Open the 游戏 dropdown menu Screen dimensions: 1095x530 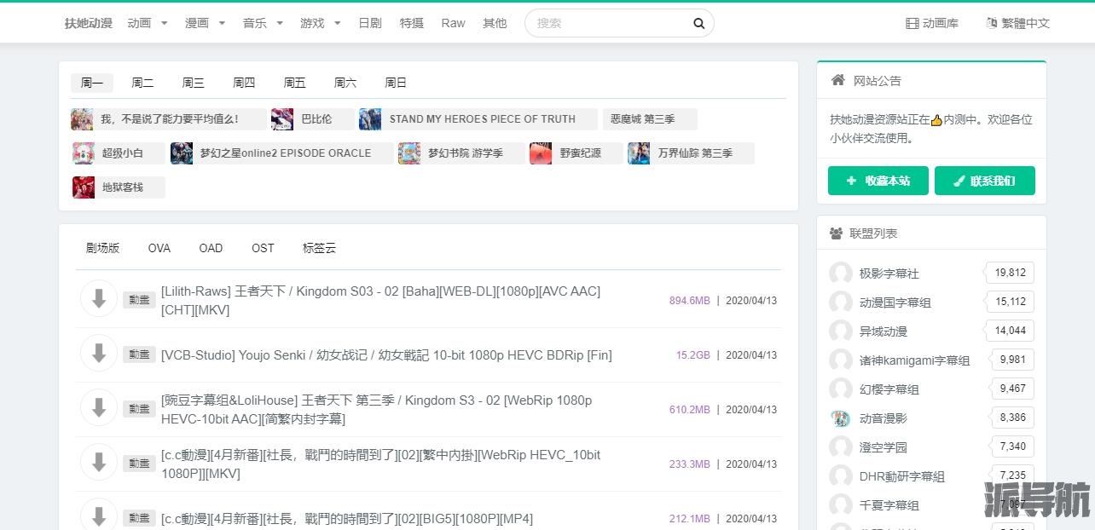[x=321, y=24]
